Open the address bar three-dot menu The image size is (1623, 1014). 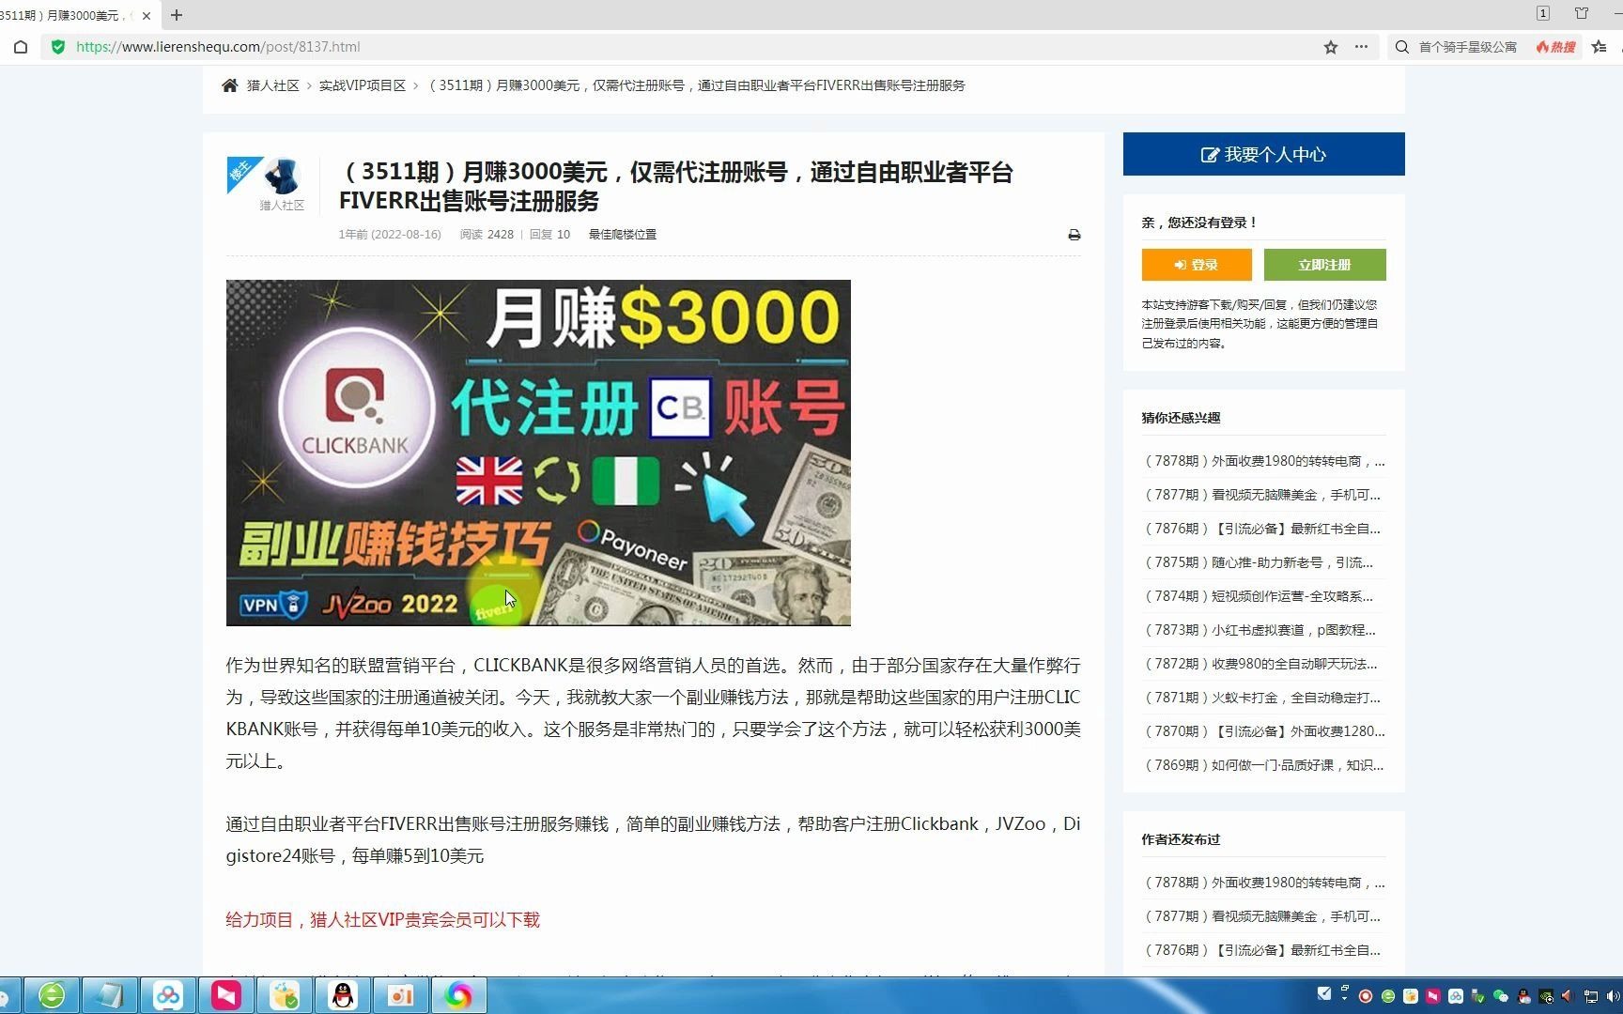tap(1361, 47)
